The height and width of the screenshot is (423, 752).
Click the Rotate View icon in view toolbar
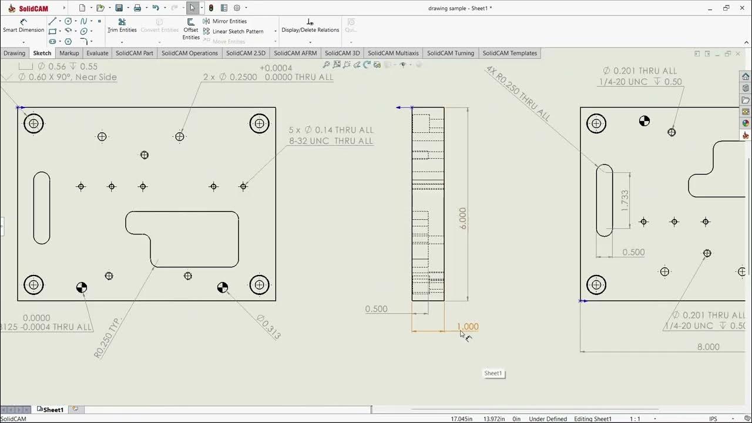367,65
